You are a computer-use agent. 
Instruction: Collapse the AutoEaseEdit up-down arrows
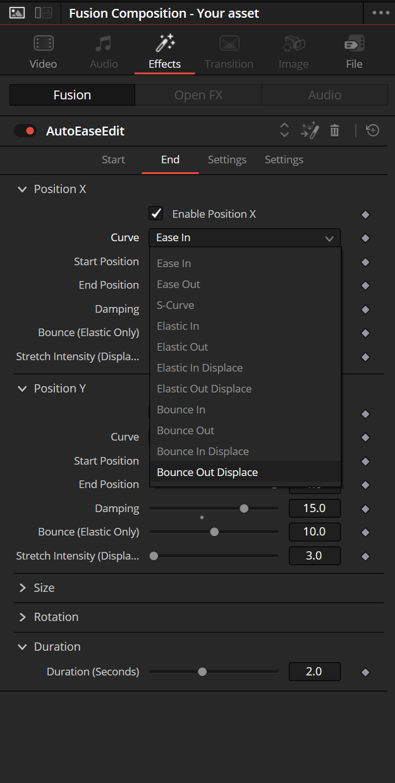tap(284, 131)
